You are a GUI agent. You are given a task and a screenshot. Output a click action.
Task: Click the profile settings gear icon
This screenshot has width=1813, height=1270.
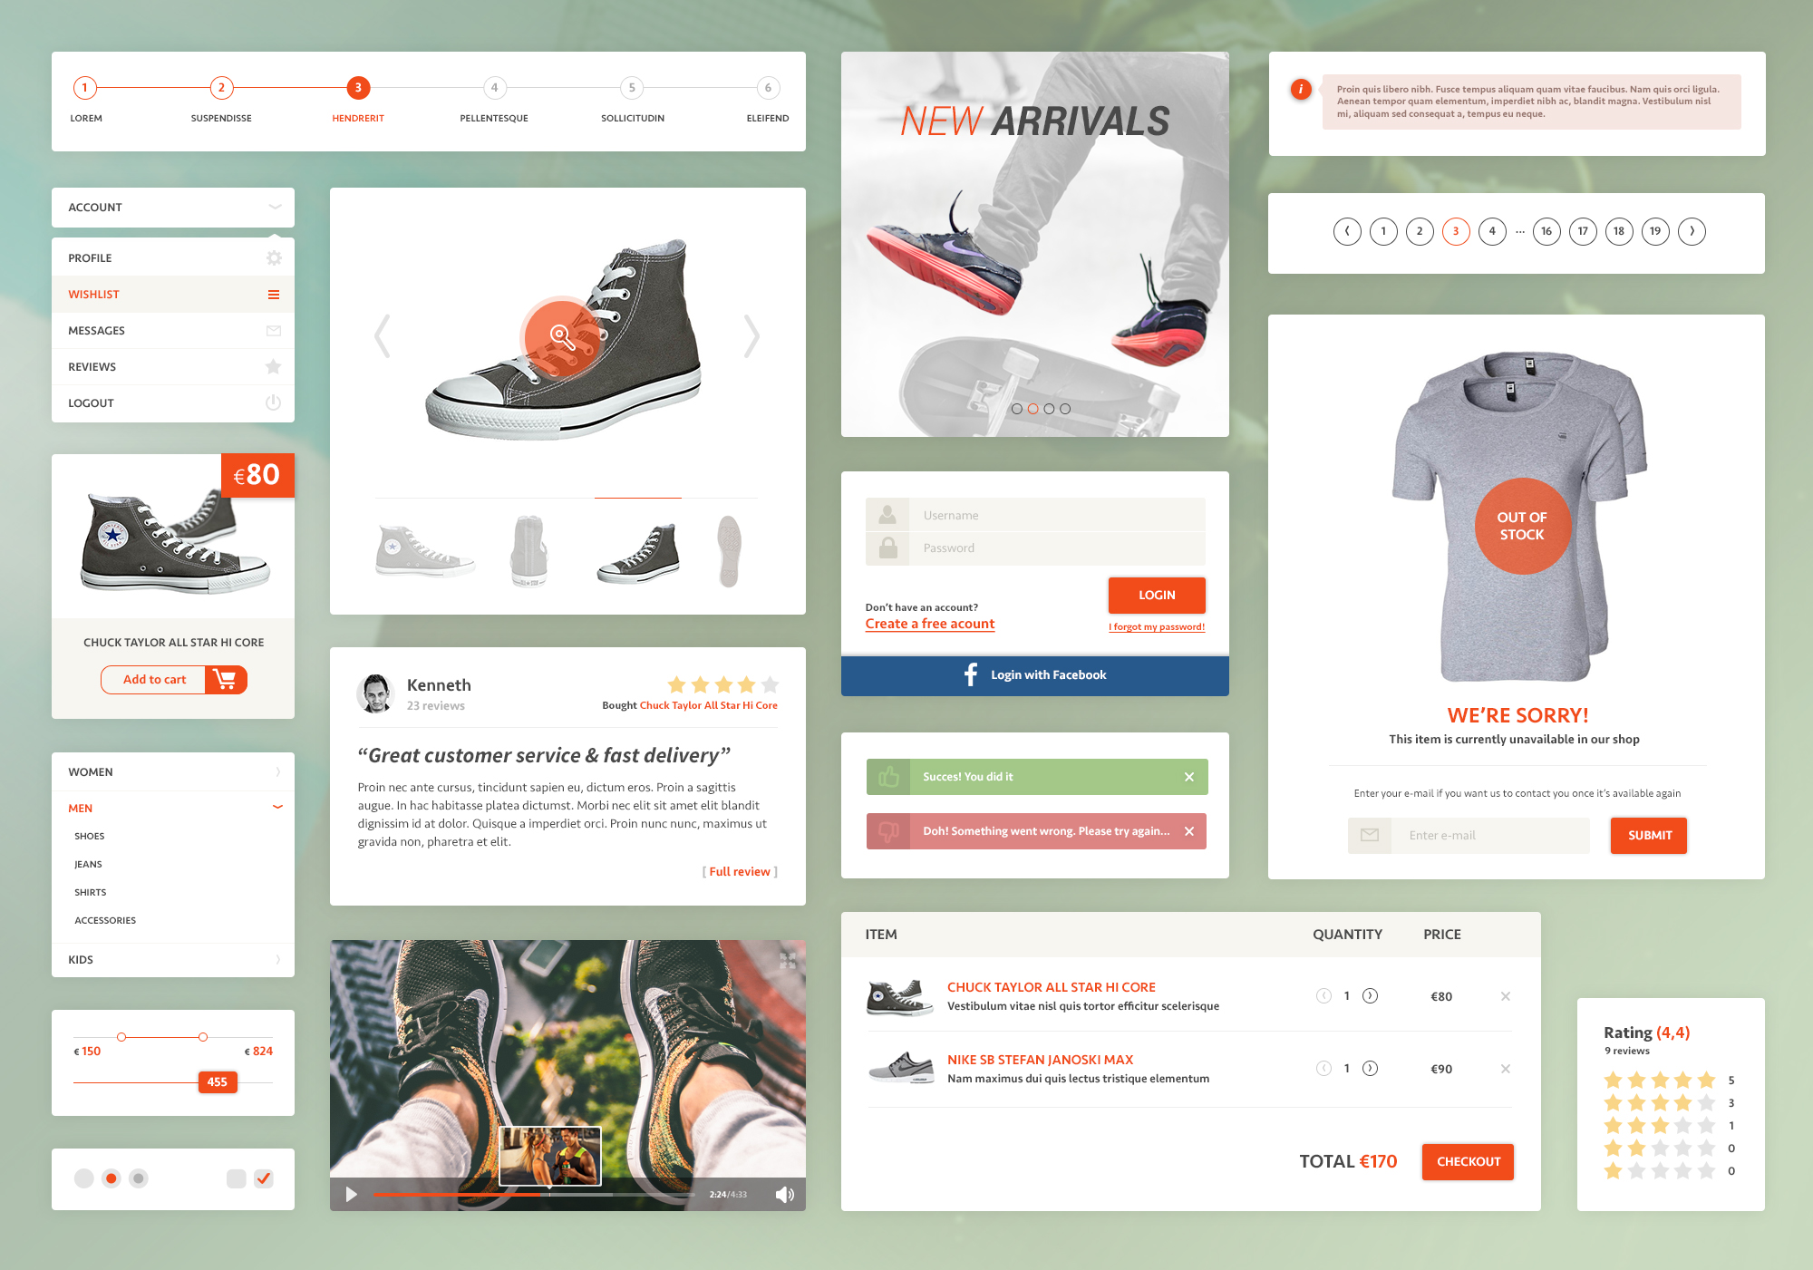tap(276, 257)
